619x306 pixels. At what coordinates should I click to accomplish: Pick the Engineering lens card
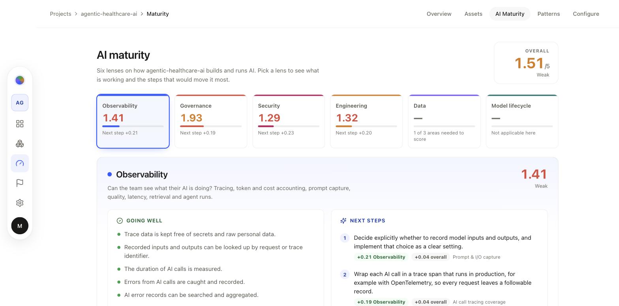pyautogui.click(x=366, y=121)
